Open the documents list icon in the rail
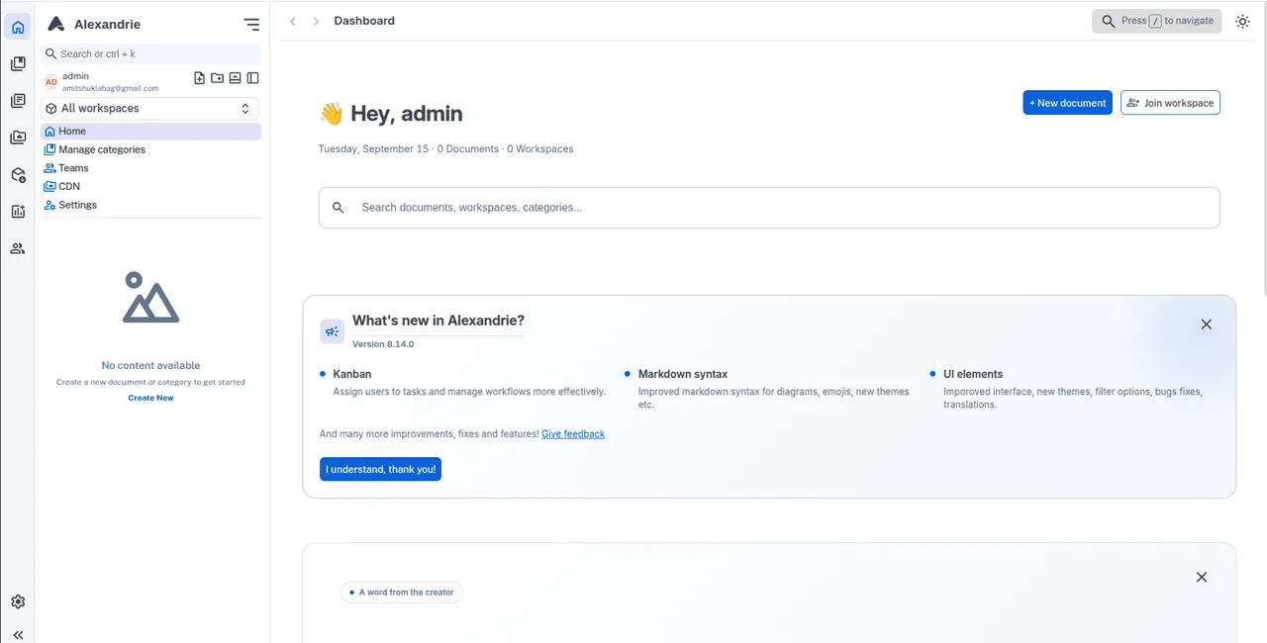The width and height of the screenshot is (1267, 643). click(x=18, y=101)
